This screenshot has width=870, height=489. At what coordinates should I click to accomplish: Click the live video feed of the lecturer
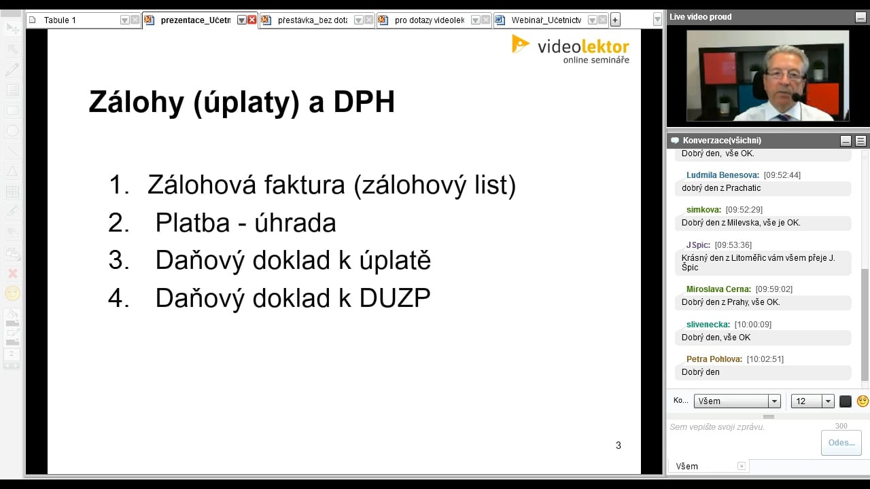point(767,75)
